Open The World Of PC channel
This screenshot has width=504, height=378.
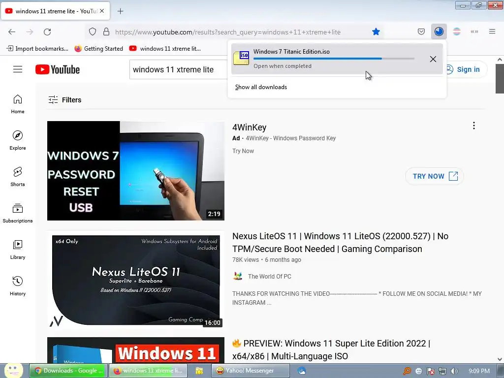[x=269, y=277]
